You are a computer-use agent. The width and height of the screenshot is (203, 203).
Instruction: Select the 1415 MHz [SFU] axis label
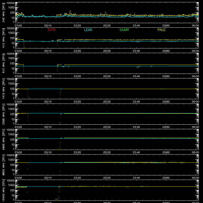[x=4, y=89]
